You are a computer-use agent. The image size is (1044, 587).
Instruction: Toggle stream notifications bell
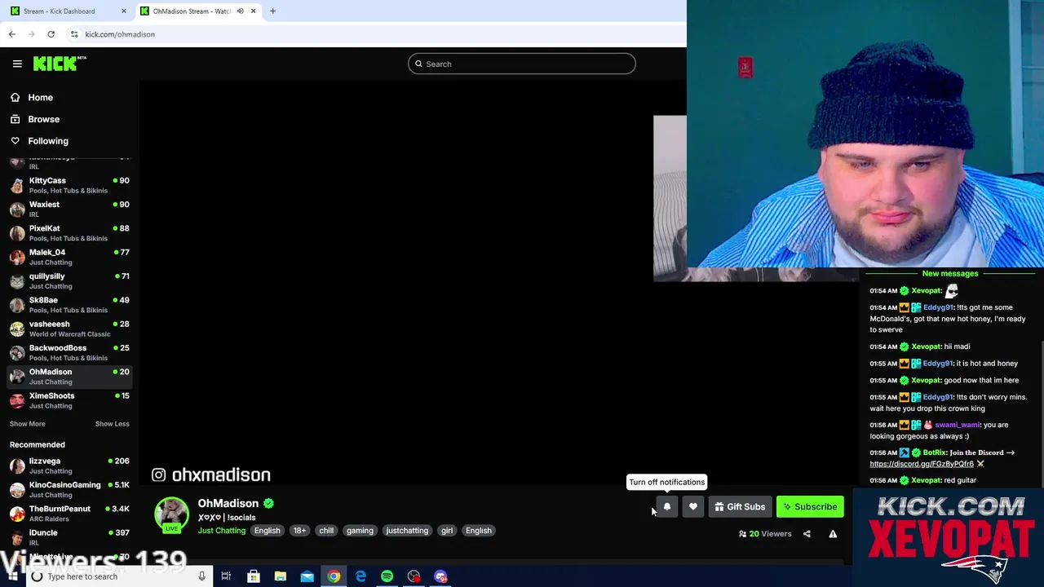point(666,507)
